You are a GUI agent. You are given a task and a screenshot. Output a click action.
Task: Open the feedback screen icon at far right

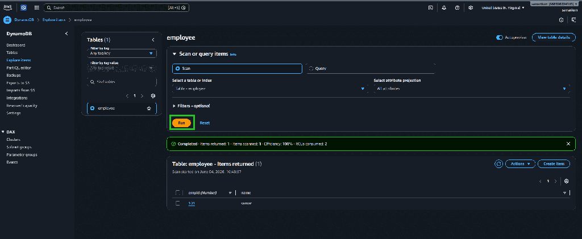click(574, 20)
